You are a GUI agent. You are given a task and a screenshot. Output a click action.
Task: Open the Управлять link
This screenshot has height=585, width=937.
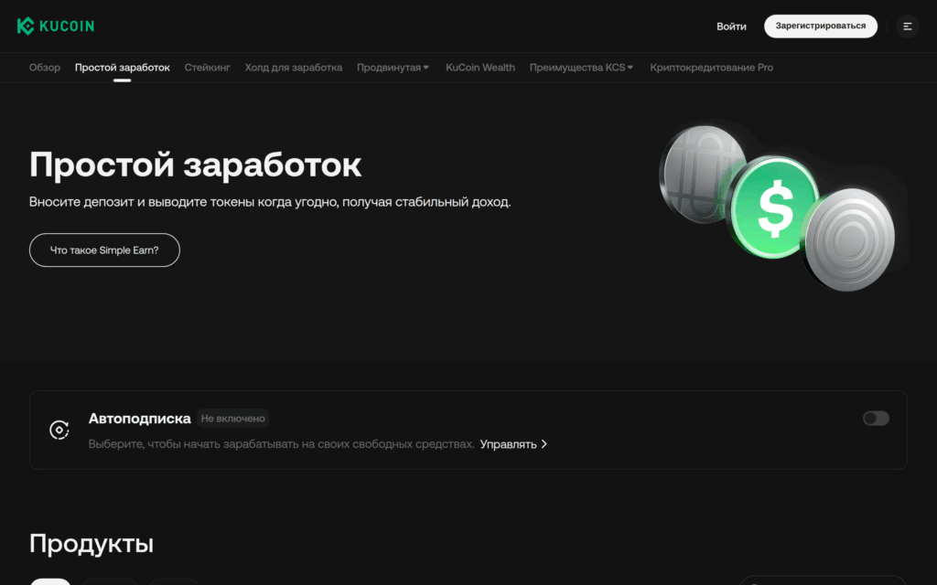[x=513, y=444]
